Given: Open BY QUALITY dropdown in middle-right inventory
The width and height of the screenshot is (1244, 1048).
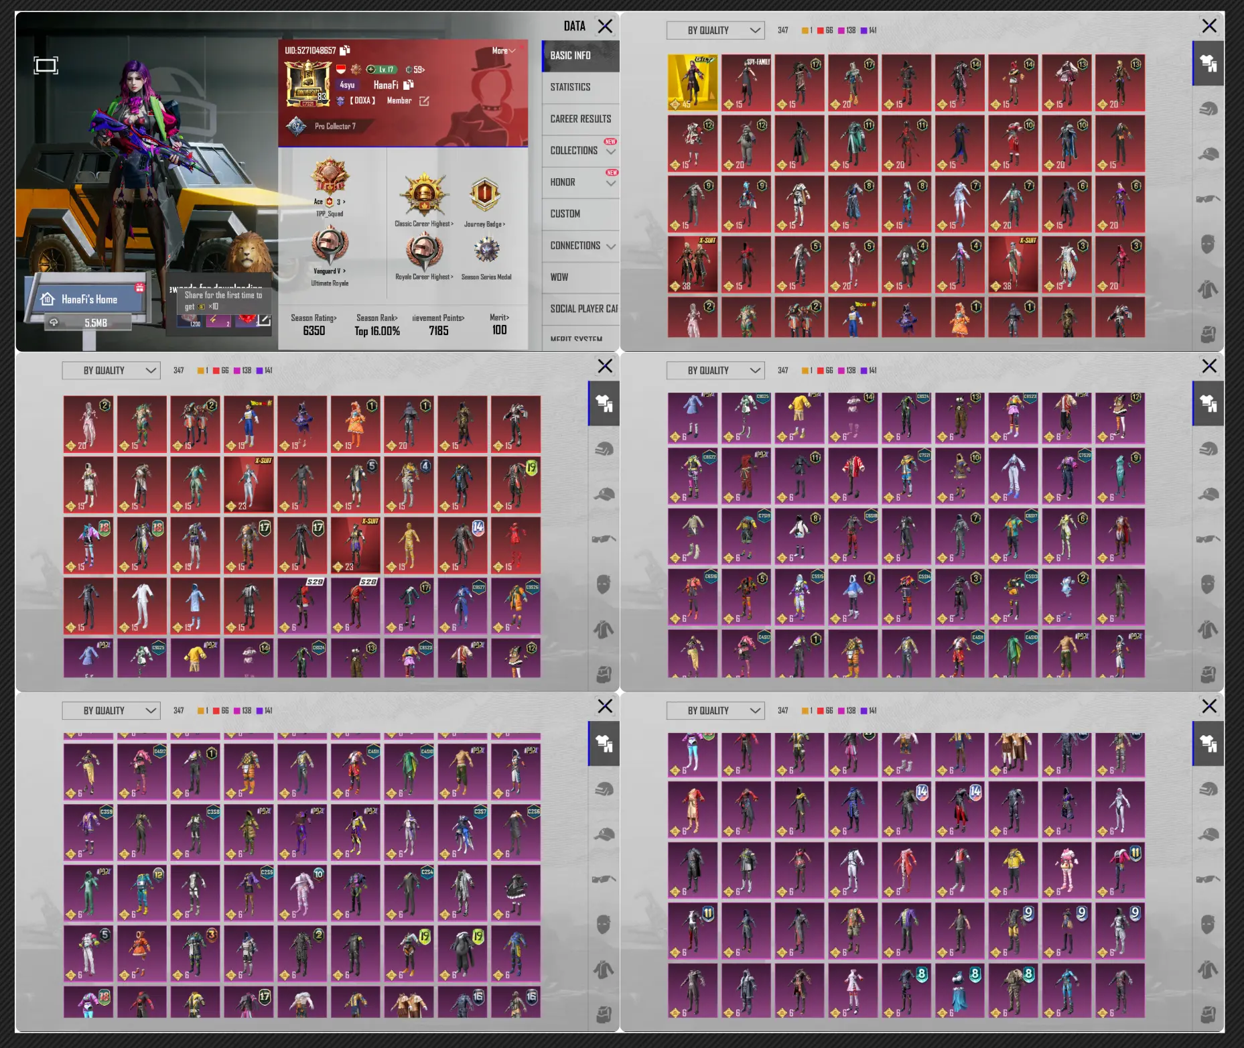Looking at the screenshot, I should tap(715, 370).
